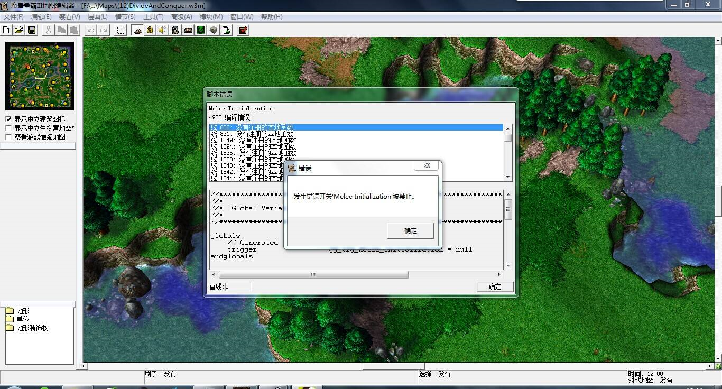Click 确定 in the 错误 dialog
The width and height of the screenshot is (722, 389).
pos(411,230)
